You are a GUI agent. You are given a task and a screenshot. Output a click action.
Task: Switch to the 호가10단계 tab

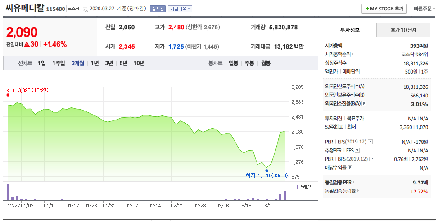pyautogui.click(x=403, y=30)
